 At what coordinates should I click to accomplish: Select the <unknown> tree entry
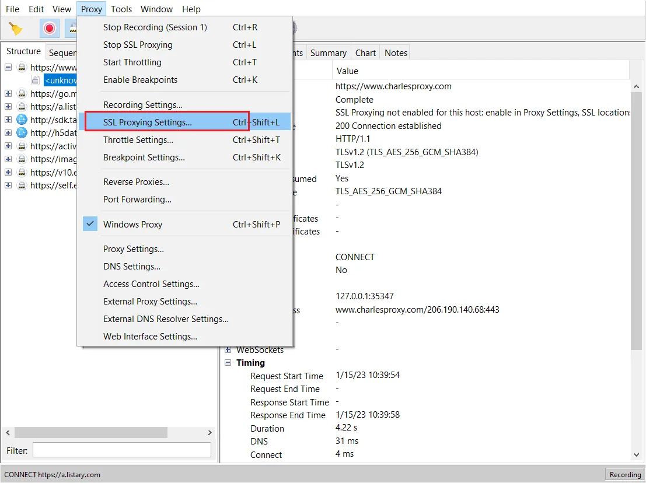[61, 80]
